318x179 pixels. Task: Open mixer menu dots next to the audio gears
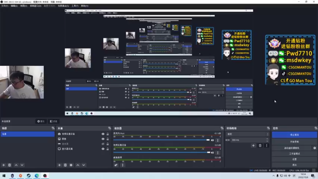click(x=122, y=165)
